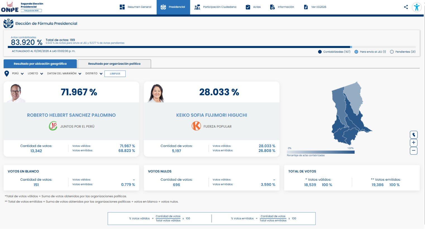This screenshot has height=229, width=425.
Task: Click the Peru coat of arms icon
Action: coord(8,23)
